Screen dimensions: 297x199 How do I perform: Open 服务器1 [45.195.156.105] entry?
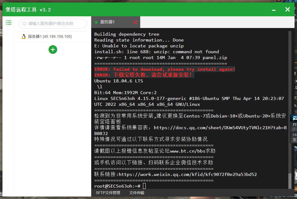53,37
